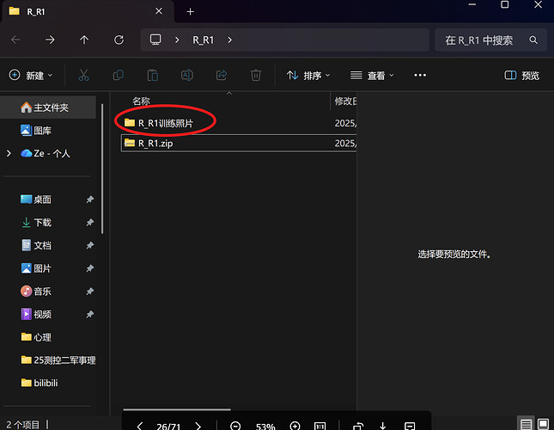Click the Share icon in toolbar
The image size is (554, 430).
tap(221, 75)
